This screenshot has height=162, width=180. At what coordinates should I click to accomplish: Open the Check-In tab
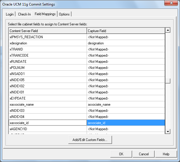[24, 14]
